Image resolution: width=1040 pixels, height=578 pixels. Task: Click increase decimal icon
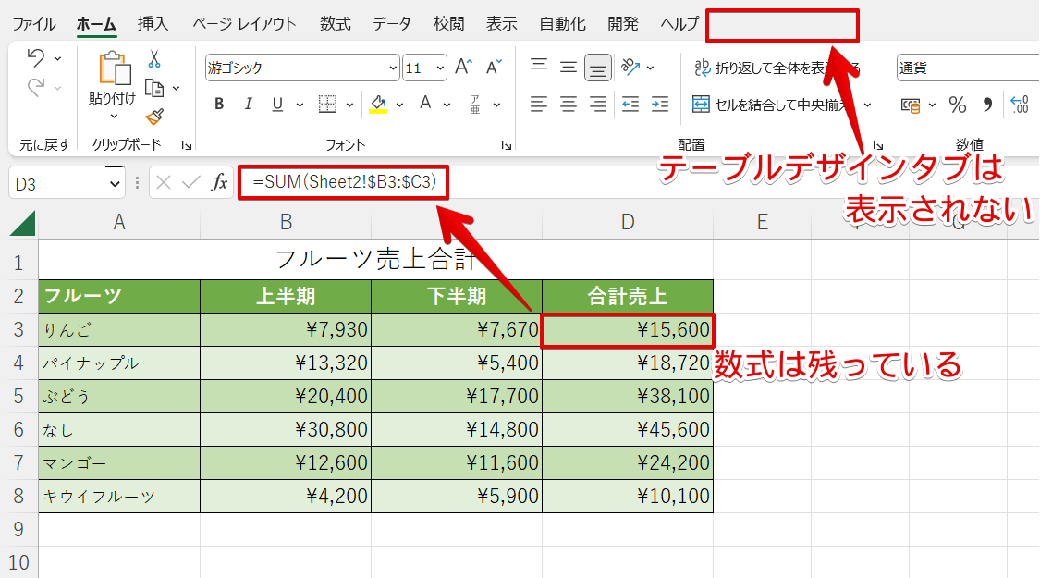point(1020,105)
